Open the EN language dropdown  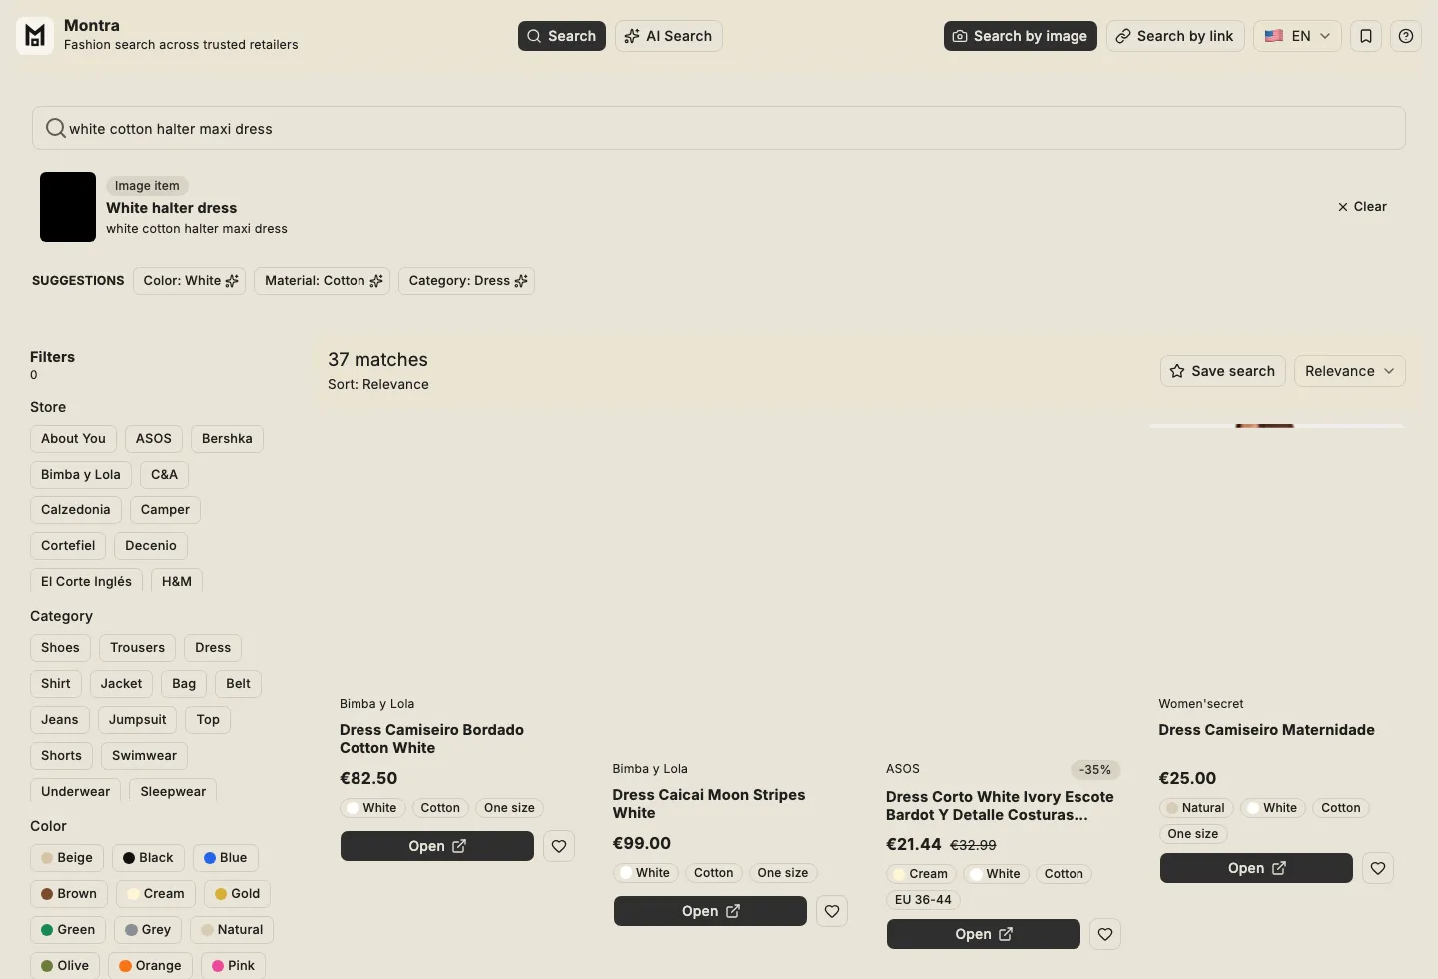tap(1297, 36)
